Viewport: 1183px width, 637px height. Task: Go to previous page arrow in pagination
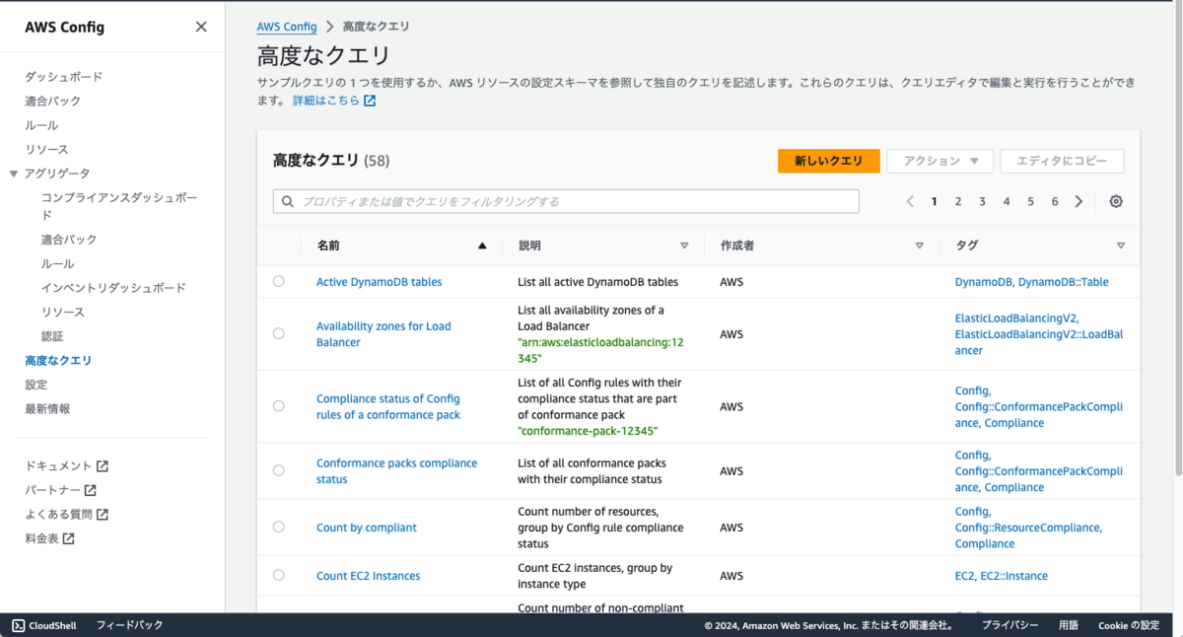tap(910, 201)
